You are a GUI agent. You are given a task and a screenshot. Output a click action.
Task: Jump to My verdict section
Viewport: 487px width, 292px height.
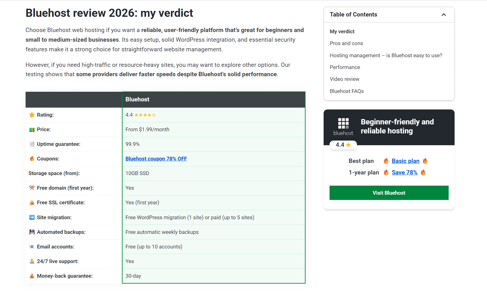(x=342, y=31)
